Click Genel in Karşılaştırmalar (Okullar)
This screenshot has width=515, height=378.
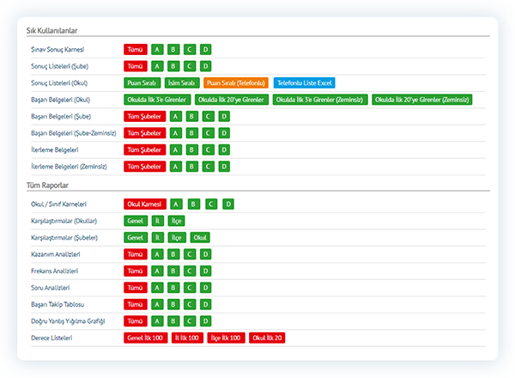[x=135, y=221]
